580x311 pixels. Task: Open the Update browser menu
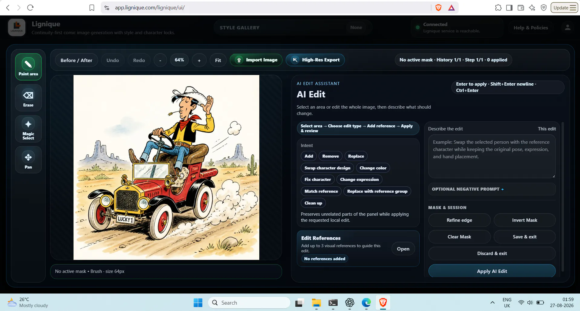point(564,8)
